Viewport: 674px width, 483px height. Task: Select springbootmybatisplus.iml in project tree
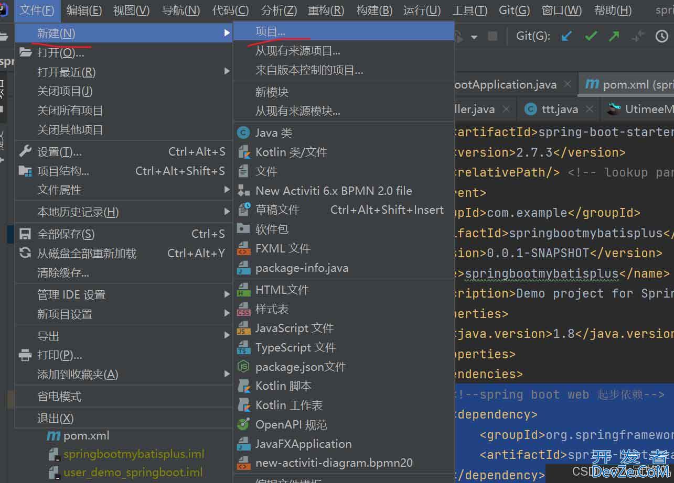[x=134, y=454]
